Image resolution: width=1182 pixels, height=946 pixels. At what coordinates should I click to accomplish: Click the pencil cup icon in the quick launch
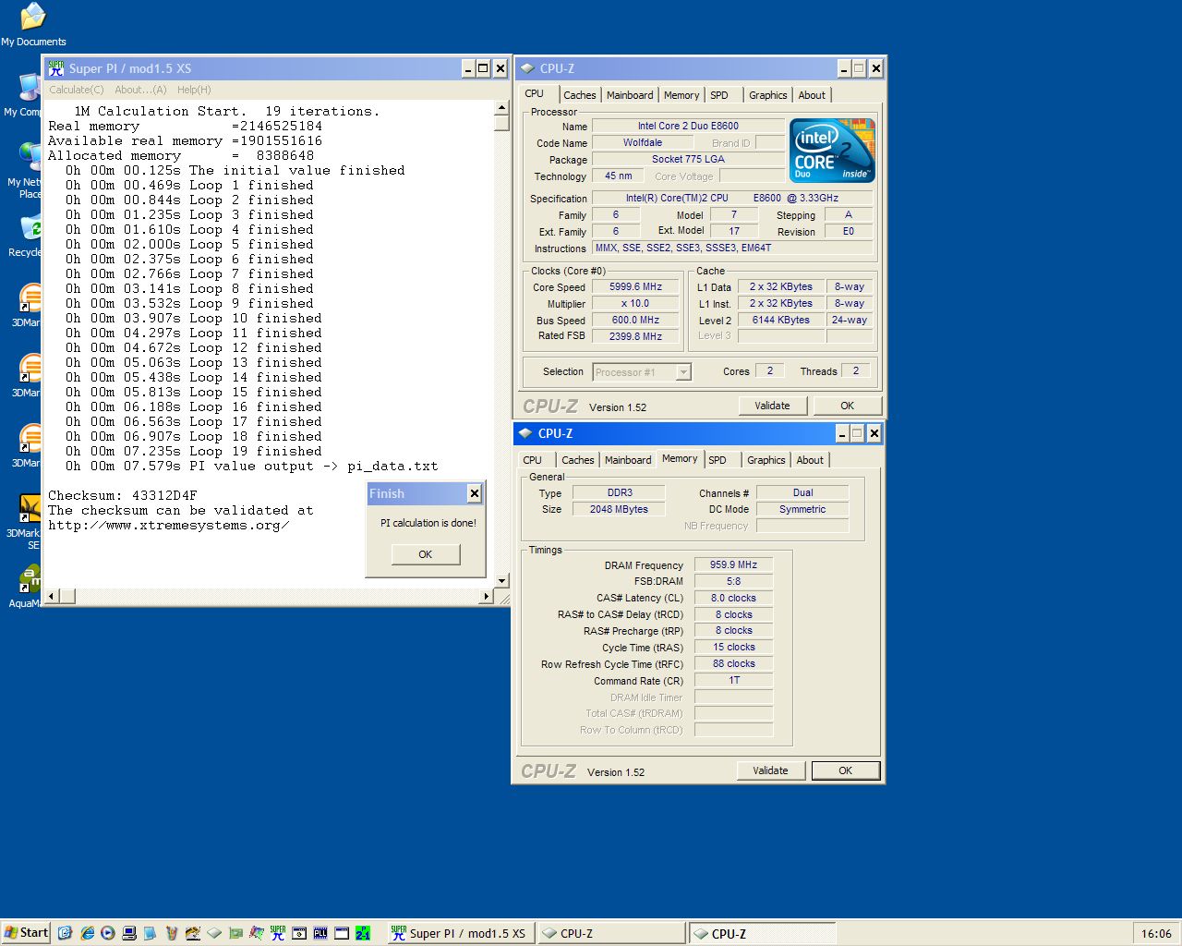point(172,933)
